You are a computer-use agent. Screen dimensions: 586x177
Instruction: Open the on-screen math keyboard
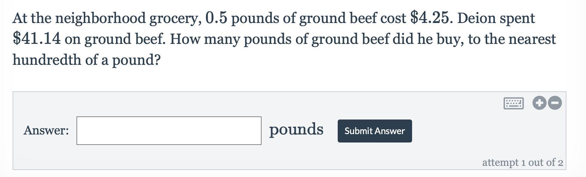(x=513, y=103)
